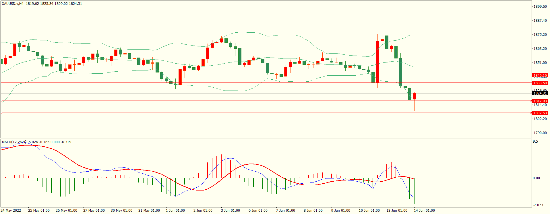Click the 30 May 01:00 date label

click(121, 211)
